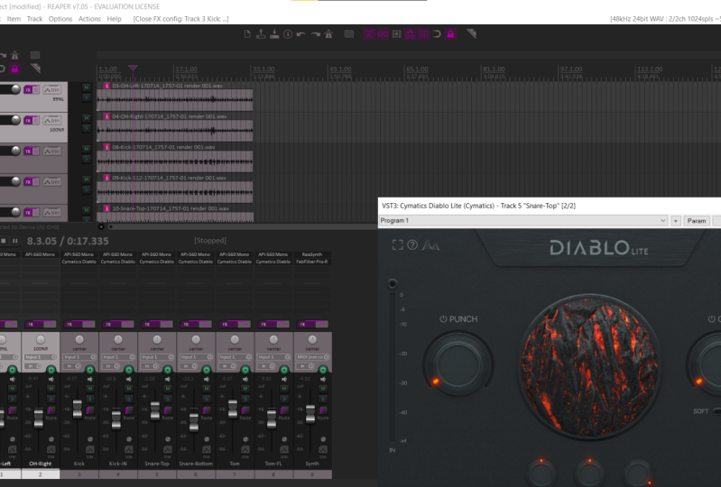Toggle the PUNCH power button in Diablo Lite

(443, 319)
